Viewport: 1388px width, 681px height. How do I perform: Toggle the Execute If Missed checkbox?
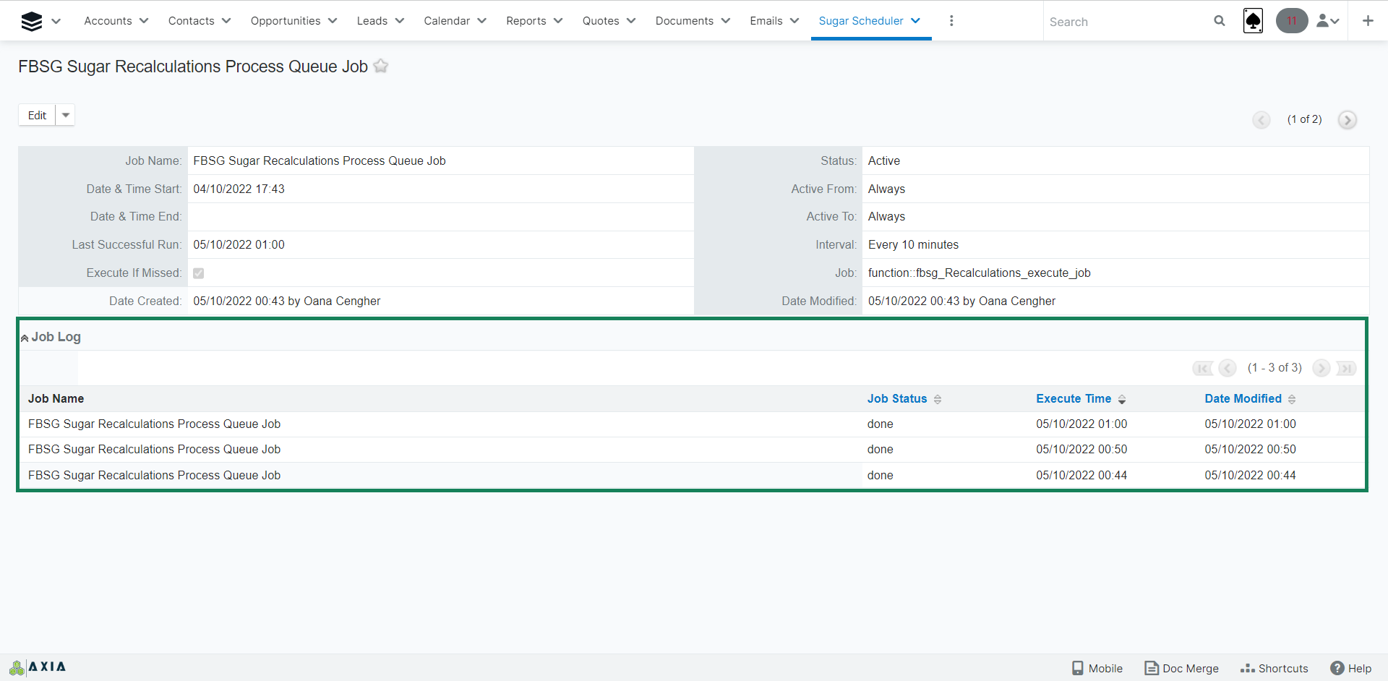pyautogui.click(x=199, y=273)
